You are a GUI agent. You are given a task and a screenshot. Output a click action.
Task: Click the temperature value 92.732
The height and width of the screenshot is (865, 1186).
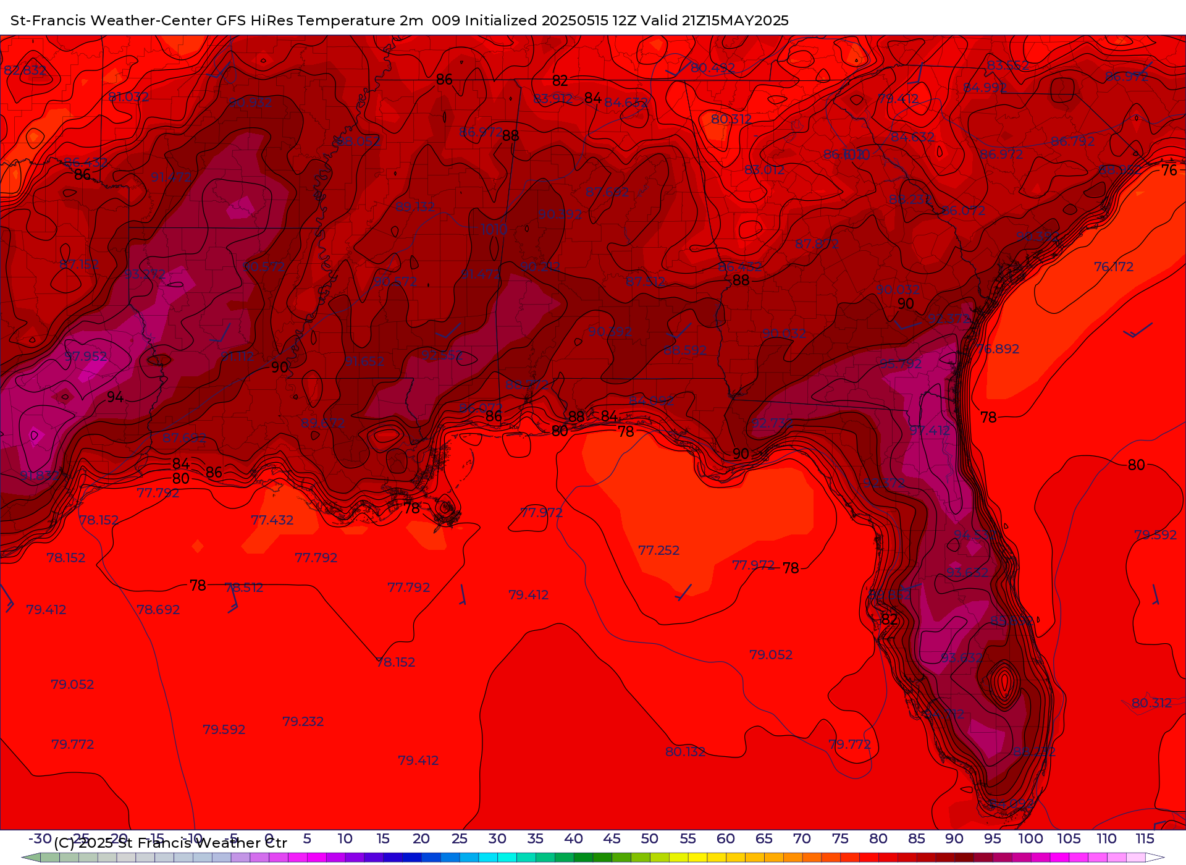coord(771,423)
